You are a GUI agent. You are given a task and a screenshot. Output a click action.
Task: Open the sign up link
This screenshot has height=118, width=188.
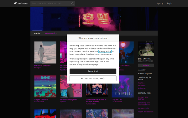[x=160, y=3]
